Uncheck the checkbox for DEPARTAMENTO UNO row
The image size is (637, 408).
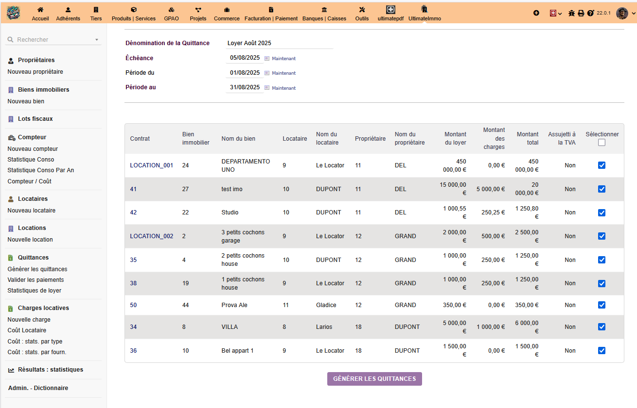coord(602,165)
